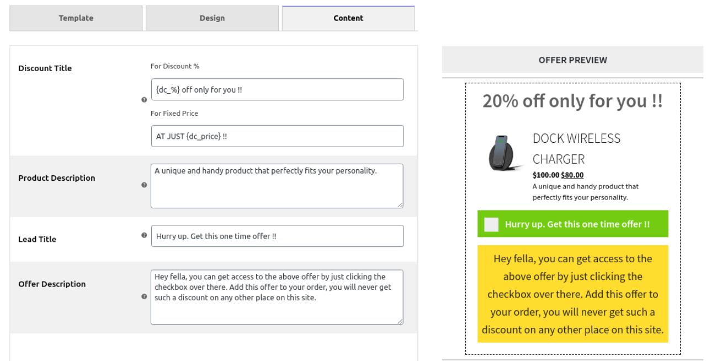Open the Design tab
The image size is (706, 361).
coord(212,18)
